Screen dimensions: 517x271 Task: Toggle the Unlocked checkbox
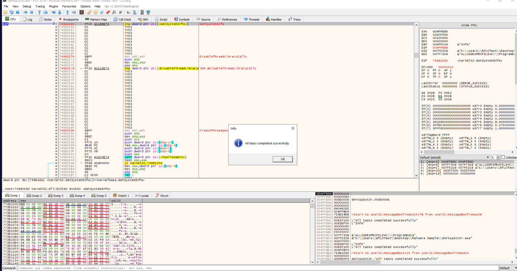tap(503, 157)
